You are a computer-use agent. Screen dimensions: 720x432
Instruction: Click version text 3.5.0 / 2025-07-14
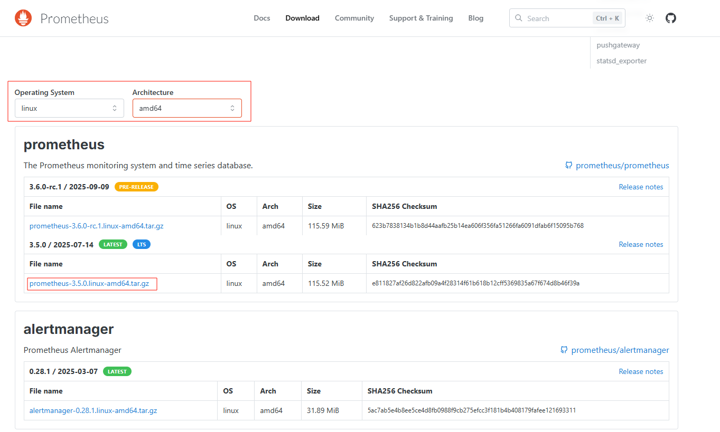coord(61,244)
